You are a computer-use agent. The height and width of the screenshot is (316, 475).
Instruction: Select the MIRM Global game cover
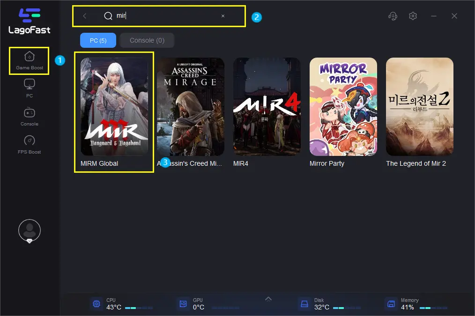click(114, 107)
